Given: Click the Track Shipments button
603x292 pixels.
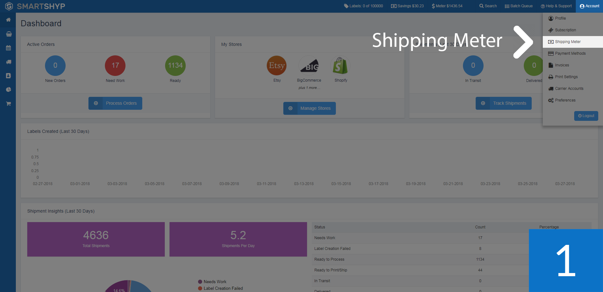Looking at the screenshot, I should [504, 103].
